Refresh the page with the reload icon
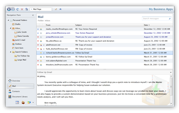 [18, 9]
